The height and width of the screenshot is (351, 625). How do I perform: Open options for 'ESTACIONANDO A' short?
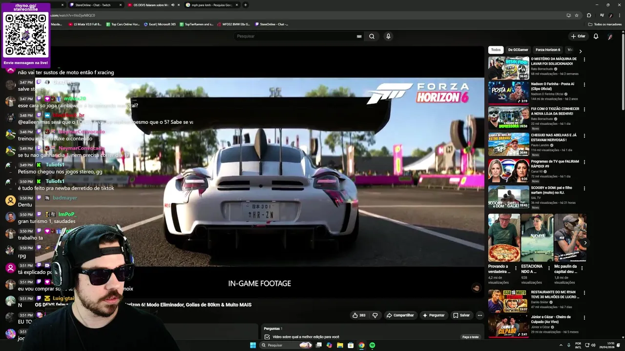[548, 268]
